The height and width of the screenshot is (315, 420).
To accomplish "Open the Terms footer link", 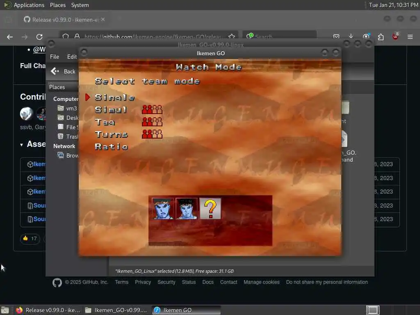I will click(121, 282).
